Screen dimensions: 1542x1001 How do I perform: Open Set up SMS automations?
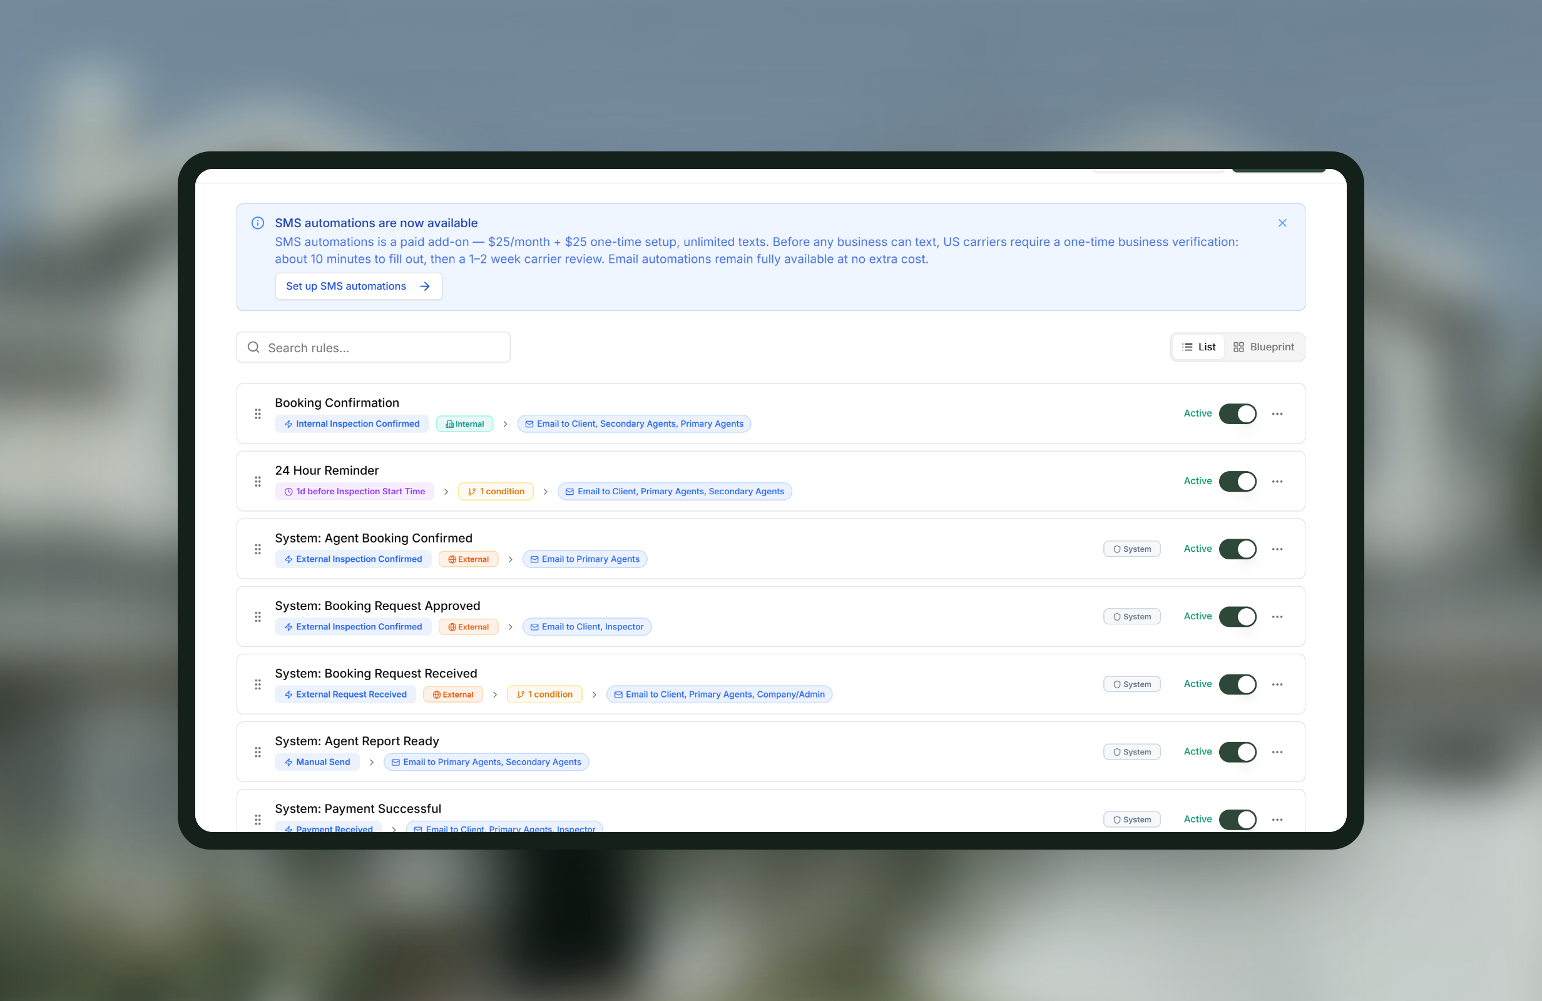[x=359, y=287]
